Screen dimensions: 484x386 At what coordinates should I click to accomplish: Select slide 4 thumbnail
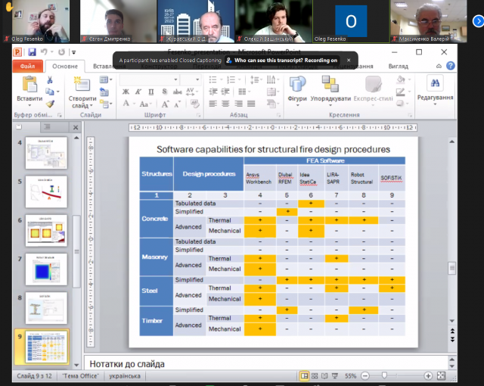(x=46, y=153)
